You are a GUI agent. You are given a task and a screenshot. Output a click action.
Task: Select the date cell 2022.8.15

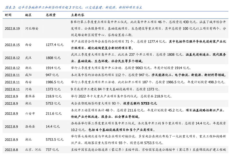click(12, 45)
